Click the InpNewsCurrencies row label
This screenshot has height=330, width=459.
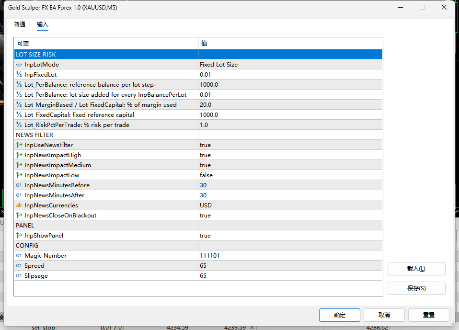pos(51,205)
